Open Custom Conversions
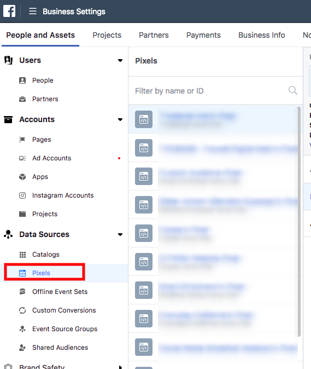 pos(64,310)
